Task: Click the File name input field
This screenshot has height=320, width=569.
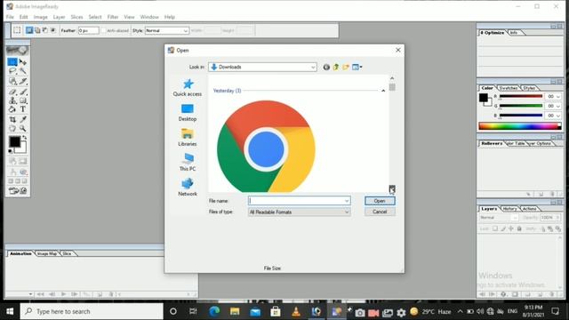Action: point(300,201)
